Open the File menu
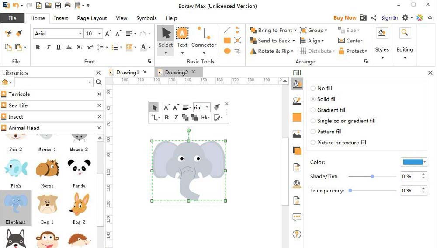The image size is (437, 248). coord(12,18)
